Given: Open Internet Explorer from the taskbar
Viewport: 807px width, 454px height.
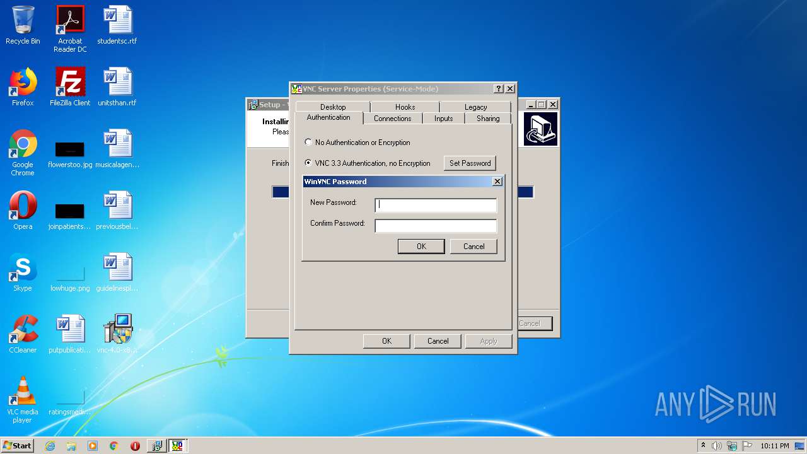Looking at the screenshot, I should coord(50,446).
